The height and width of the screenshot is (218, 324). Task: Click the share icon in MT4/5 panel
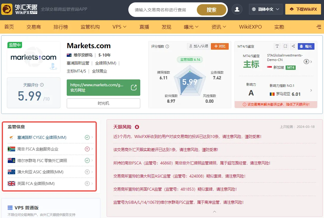[293, 46]
